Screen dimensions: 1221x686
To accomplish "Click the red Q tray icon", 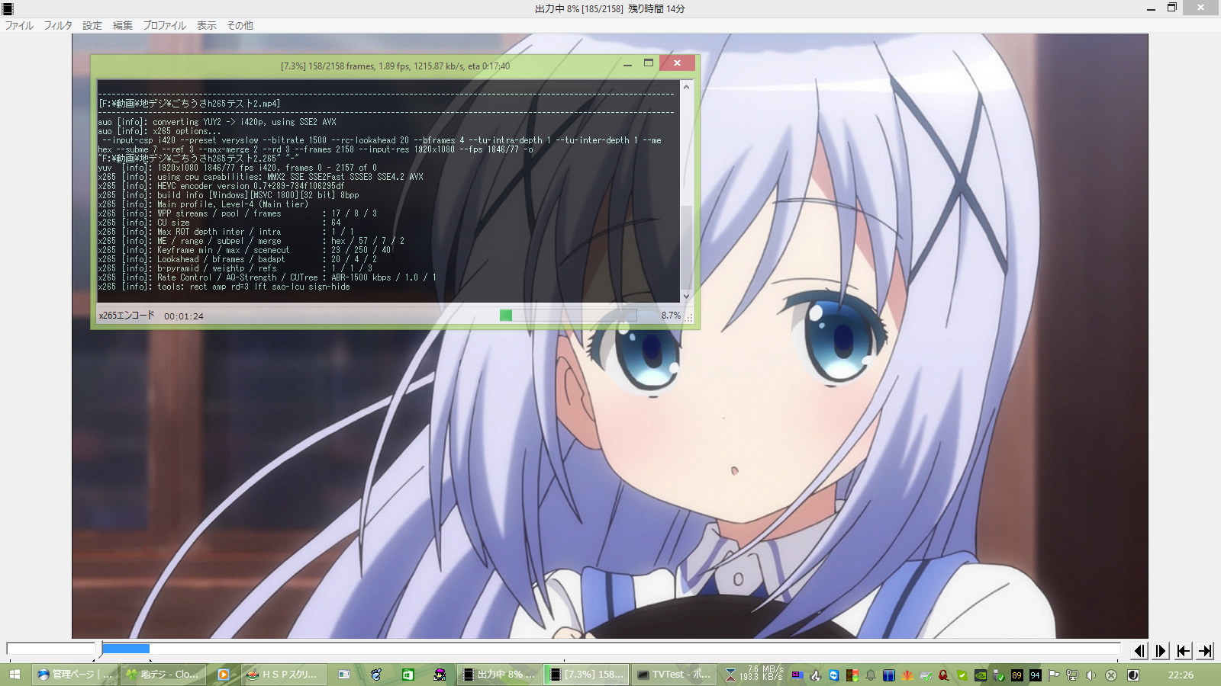I will click(943, 675).
